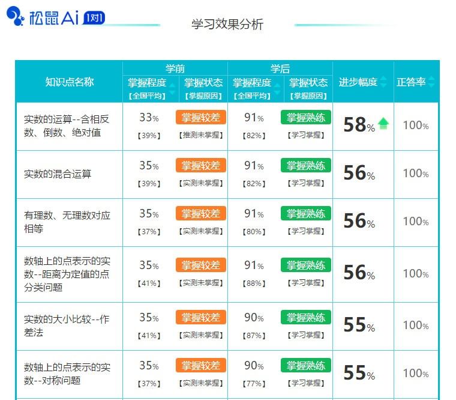456x400 pixels.
Task: Click the 学后 掌握状态 column header
Action: click(308, 83)
